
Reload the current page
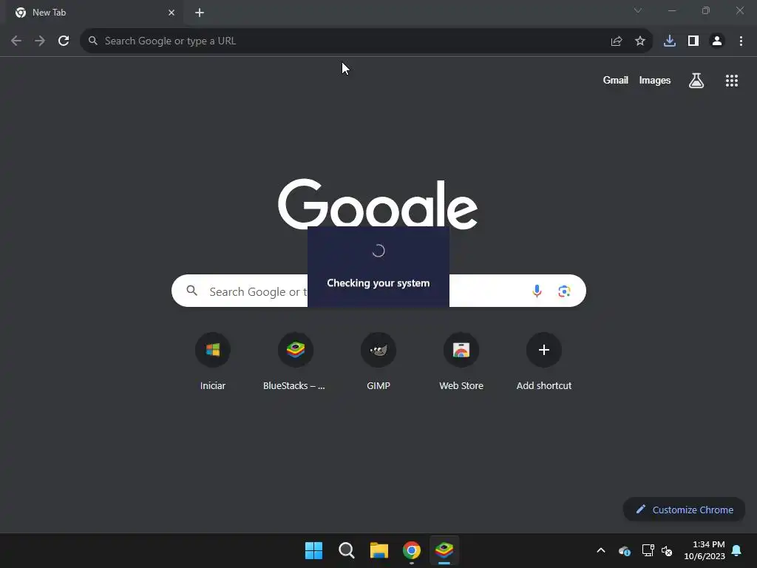[64, 41]
